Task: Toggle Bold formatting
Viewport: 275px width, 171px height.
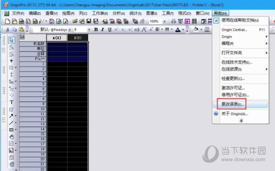Action: [x=96, y=30]
